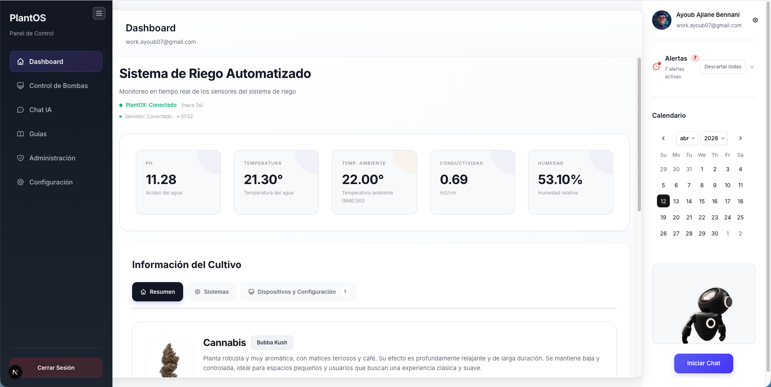Click the Iniciar Chat button
This screenshot has height=387, width=771.
pyautogui.click(x=703, y=363)
